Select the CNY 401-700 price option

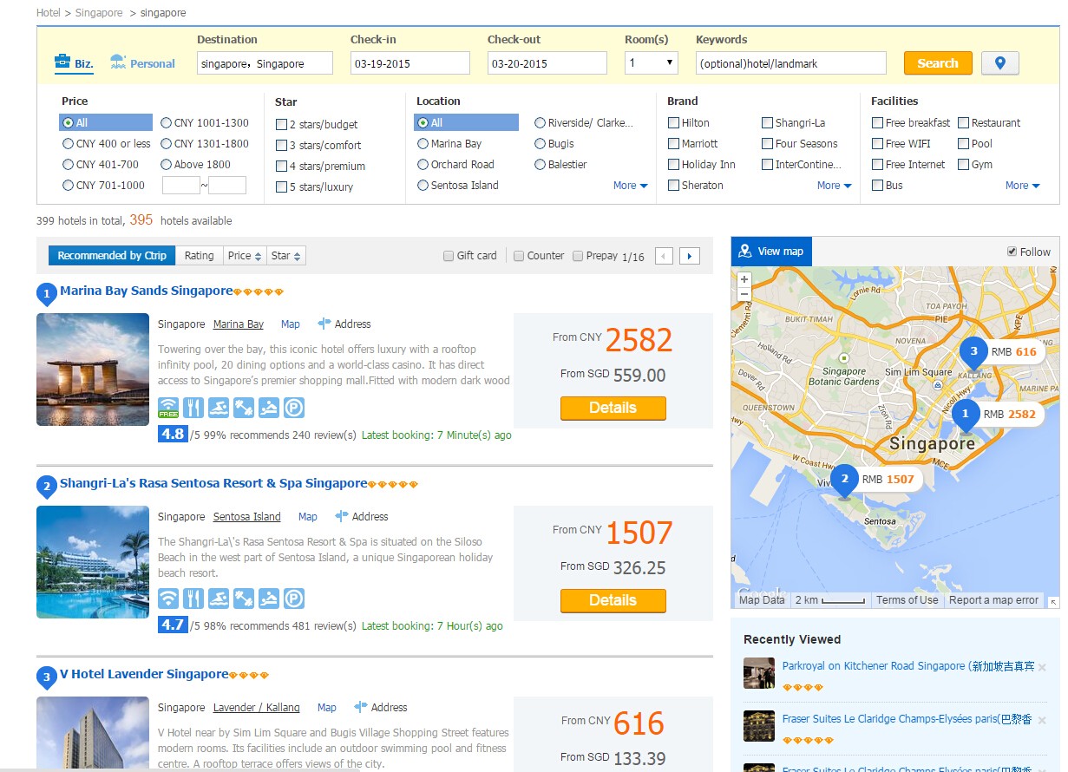point(68,164)
